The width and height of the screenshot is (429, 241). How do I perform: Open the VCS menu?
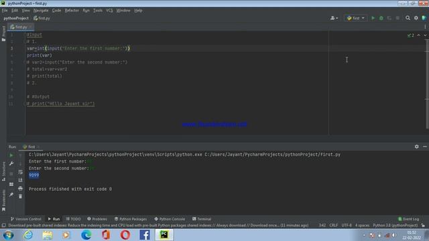coord(109,11)
